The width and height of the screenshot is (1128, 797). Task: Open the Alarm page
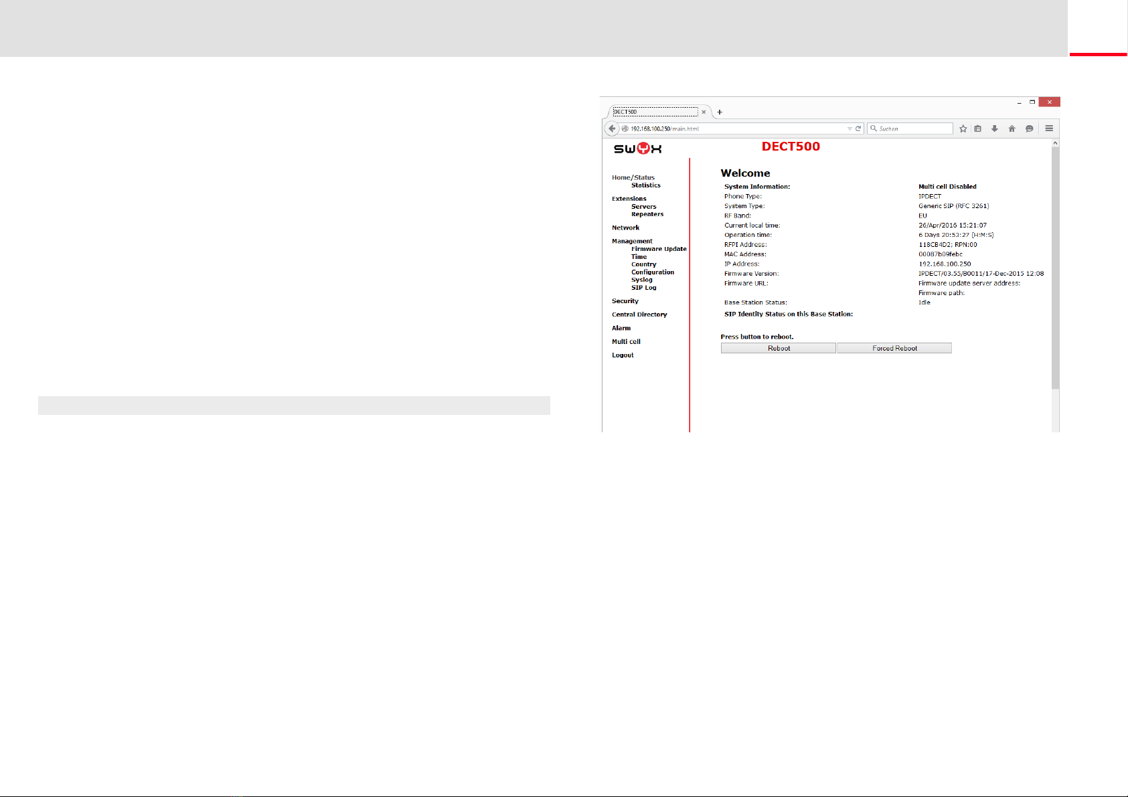[x=621, y=328]
